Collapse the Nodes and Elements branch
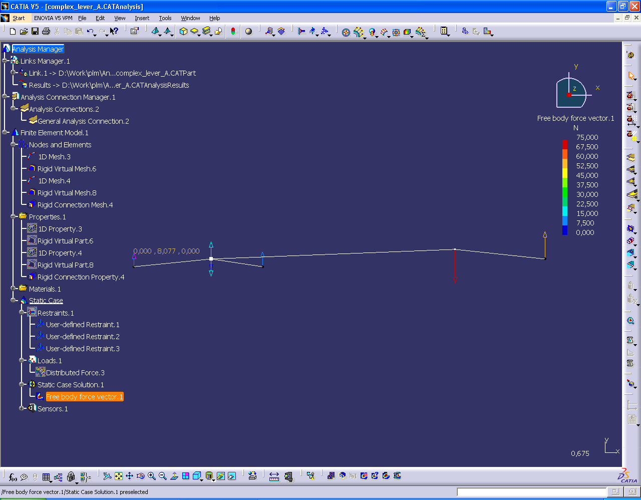Screen dimensions: 641x500 click(x=14, y=145)
